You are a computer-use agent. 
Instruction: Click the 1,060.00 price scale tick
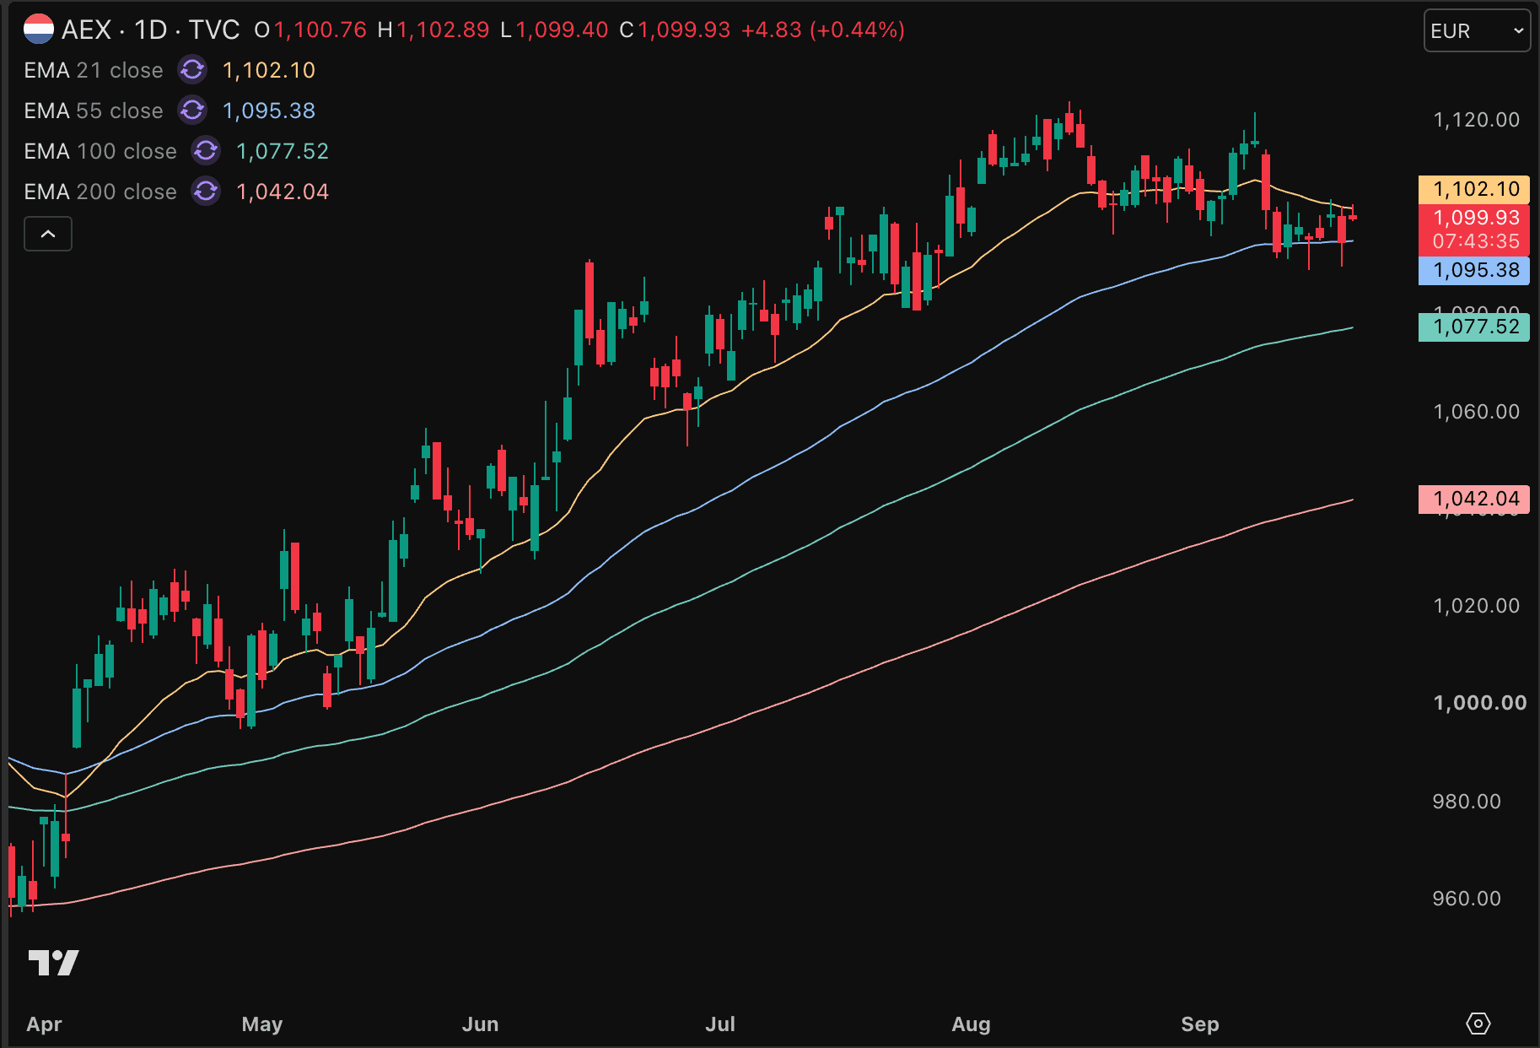click(x=1476, y=412)
